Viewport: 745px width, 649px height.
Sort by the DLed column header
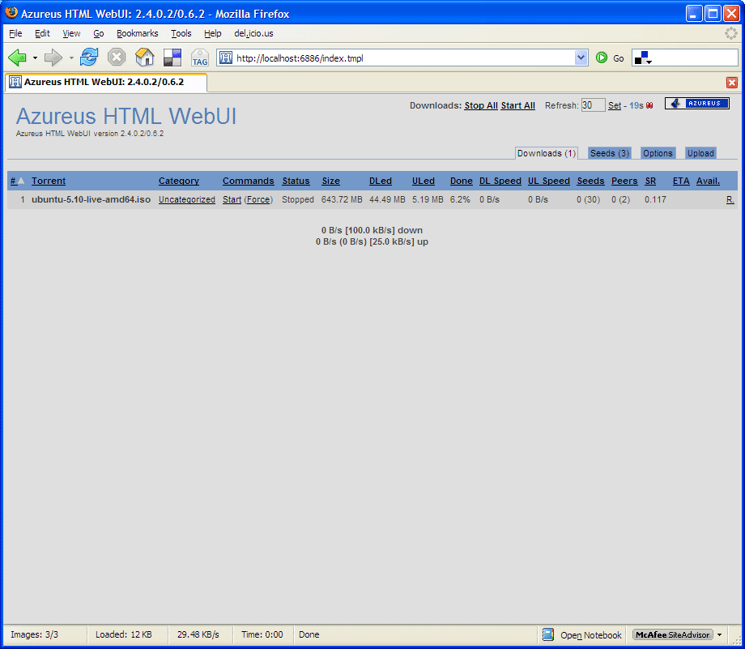coord(381,181)
